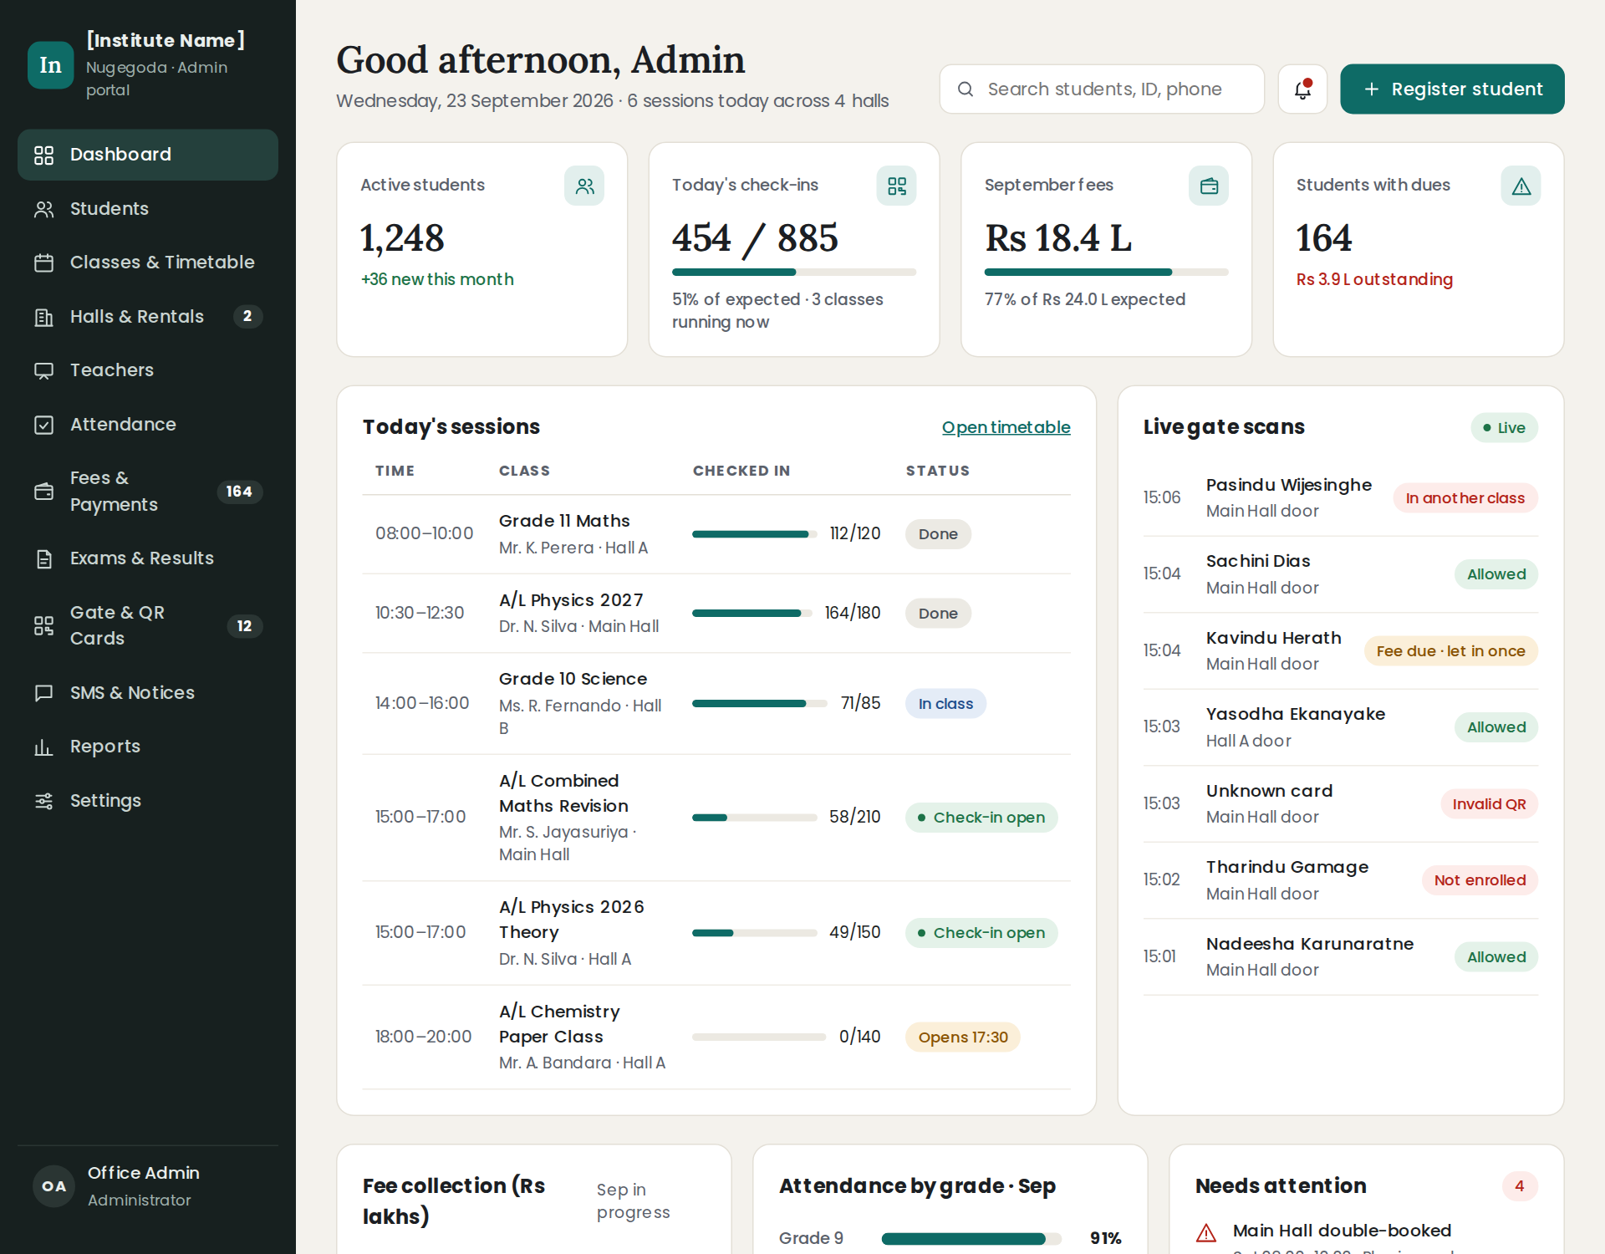Click the Today's check-ins progress bar

click(x=793, y=273)
